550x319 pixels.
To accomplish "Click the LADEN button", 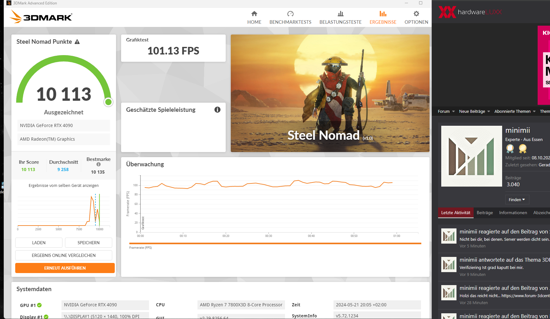I will [x=39, y=243].
